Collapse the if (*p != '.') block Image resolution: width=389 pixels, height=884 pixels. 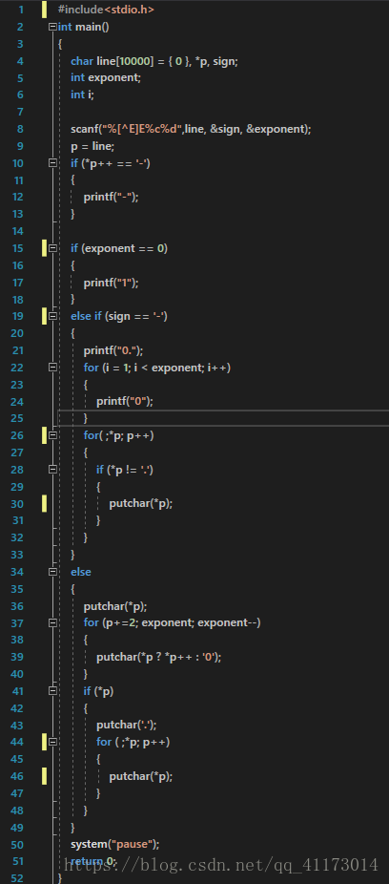53,469
